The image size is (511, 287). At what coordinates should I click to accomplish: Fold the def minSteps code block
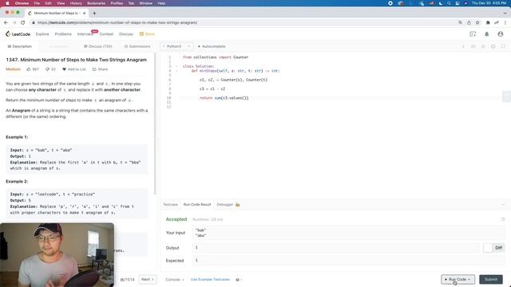[176, 71]
